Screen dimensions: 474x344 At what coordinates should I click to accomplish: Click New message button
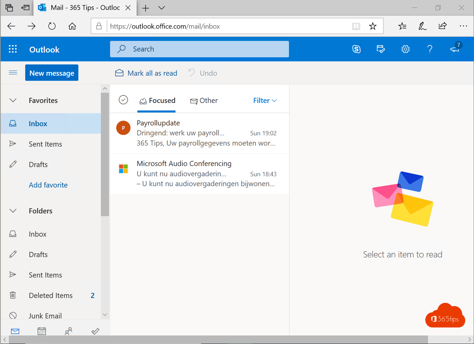[52, 73]
